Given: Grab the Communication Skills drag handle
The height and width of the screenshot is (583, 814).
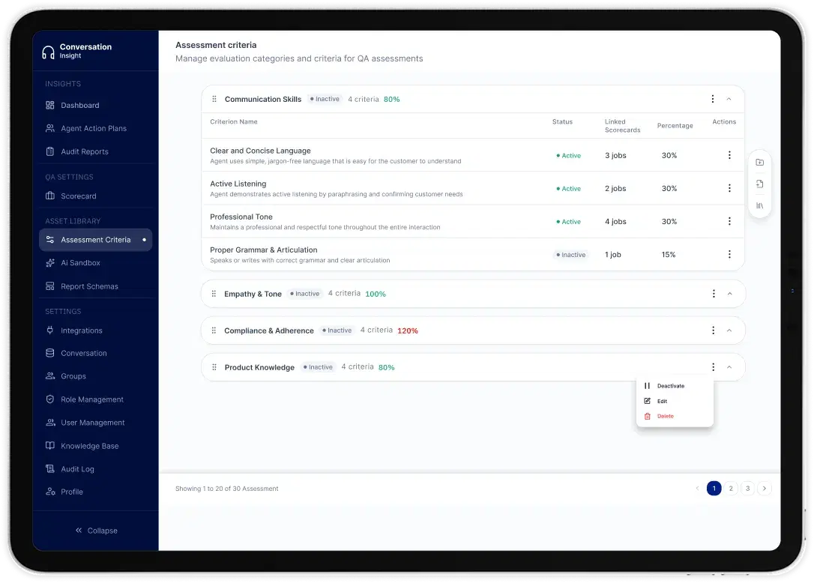Looking at the screenshot, I should pos(214,99).
